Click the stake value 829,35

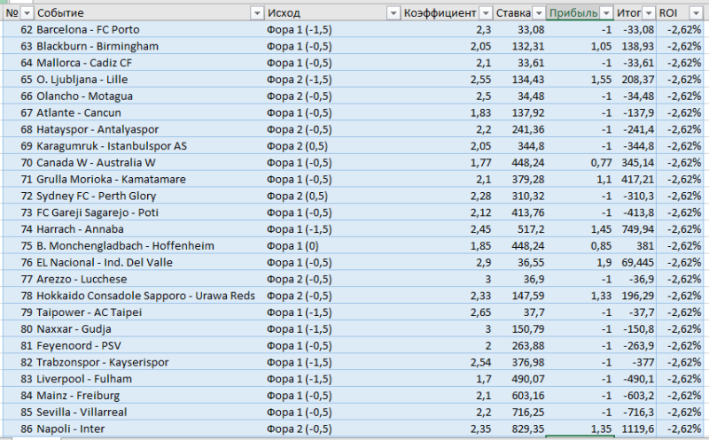[526, 428]
